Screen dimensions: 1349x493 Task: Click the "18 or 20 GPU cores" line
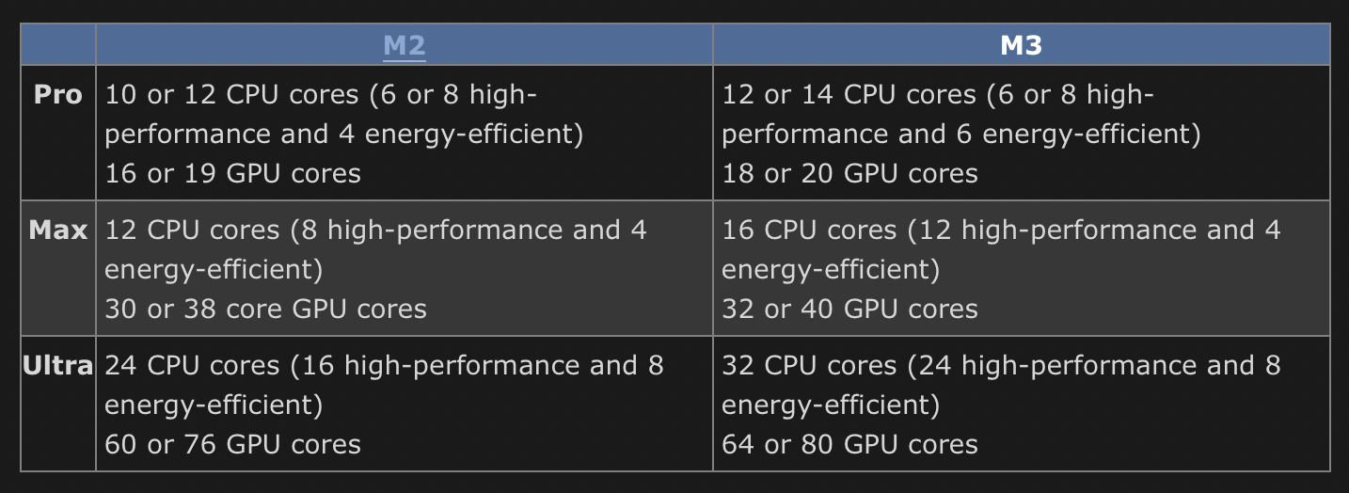point(849,174)
